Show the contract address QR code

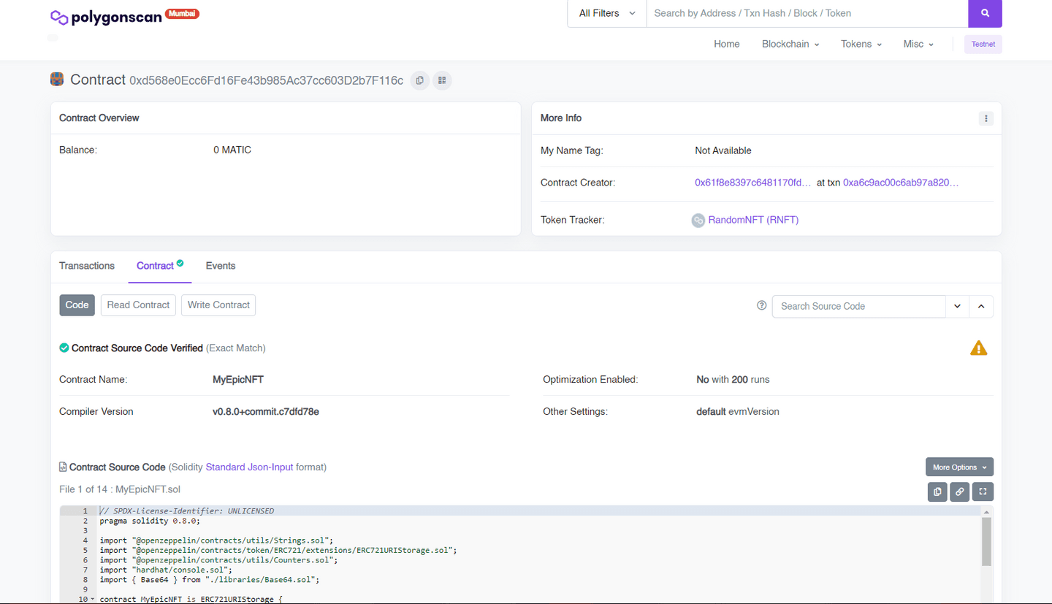pos(442,80)
